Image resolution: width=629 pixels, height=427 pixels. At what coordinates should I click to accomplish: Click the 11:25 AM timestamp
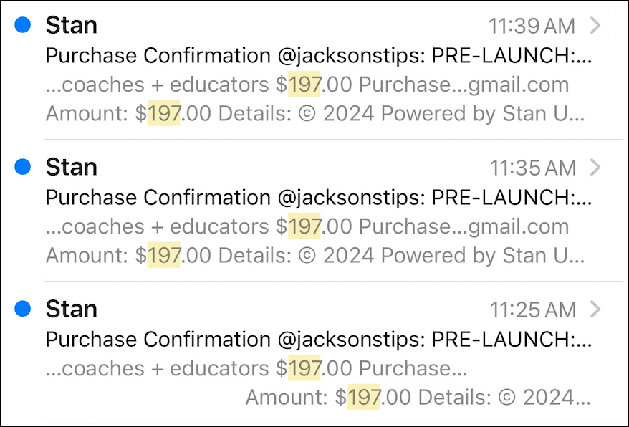click(532, 310)
